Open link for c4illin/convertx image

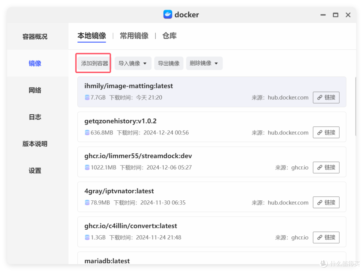[x=326, y=237]
